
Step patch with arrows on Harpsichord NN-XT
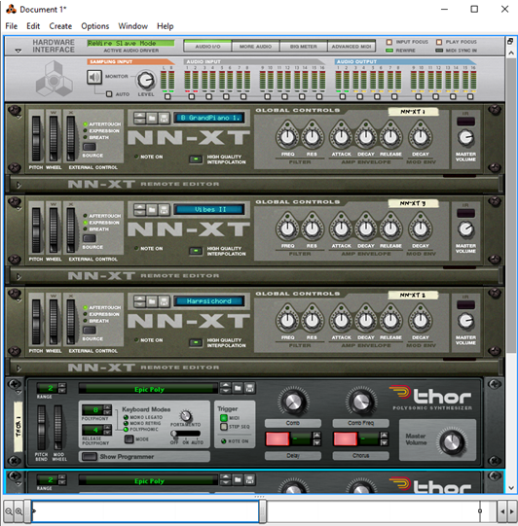pos(140,301)
